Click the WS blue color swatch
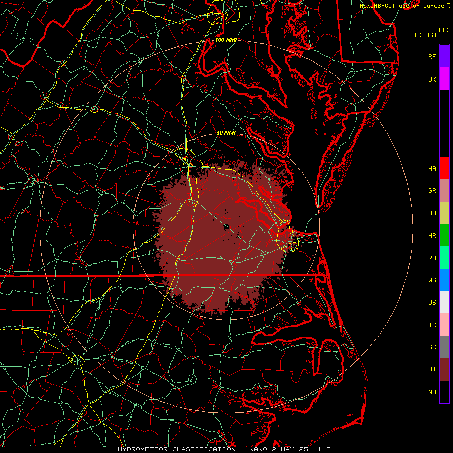 point(444,280)
